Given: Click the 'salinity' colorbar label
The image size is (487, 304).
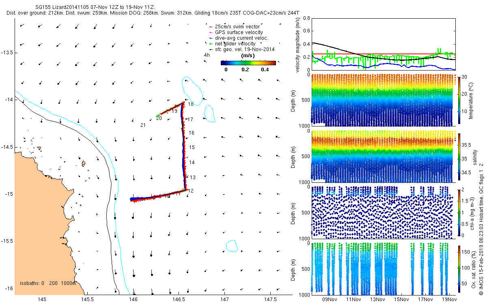Looking at the screenshot, I should (x=475, y=156).
